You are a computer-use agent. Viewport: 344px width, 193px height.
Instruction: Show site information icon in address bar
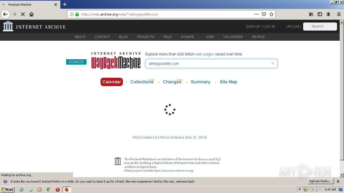click(x=72, y=14)
